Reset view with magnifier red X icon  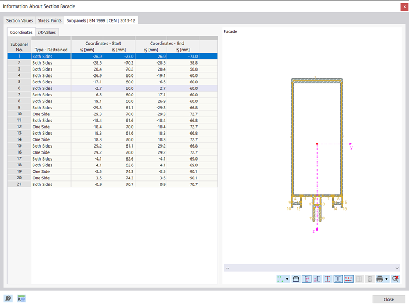395,279
